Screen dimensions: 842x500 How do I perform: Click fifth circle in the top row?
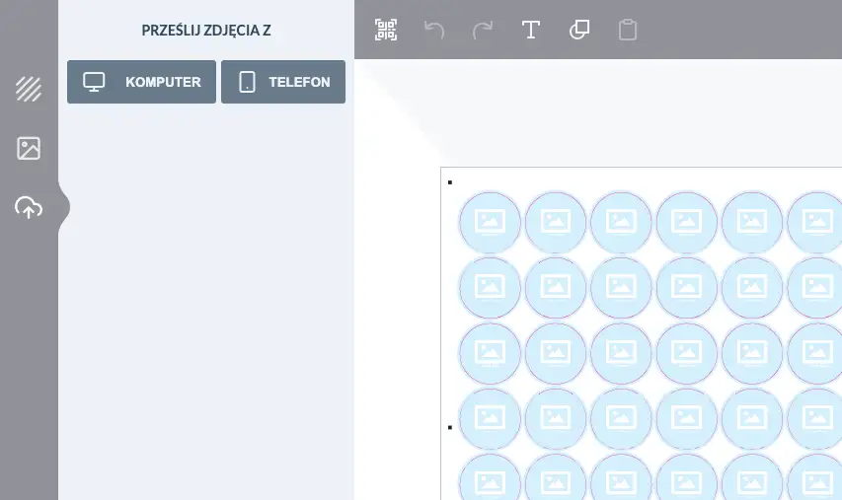pos(752,222)
